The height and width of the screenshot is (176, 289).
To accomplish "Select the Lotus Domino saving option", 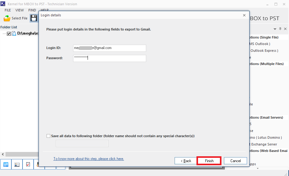I will pos(266,137).
